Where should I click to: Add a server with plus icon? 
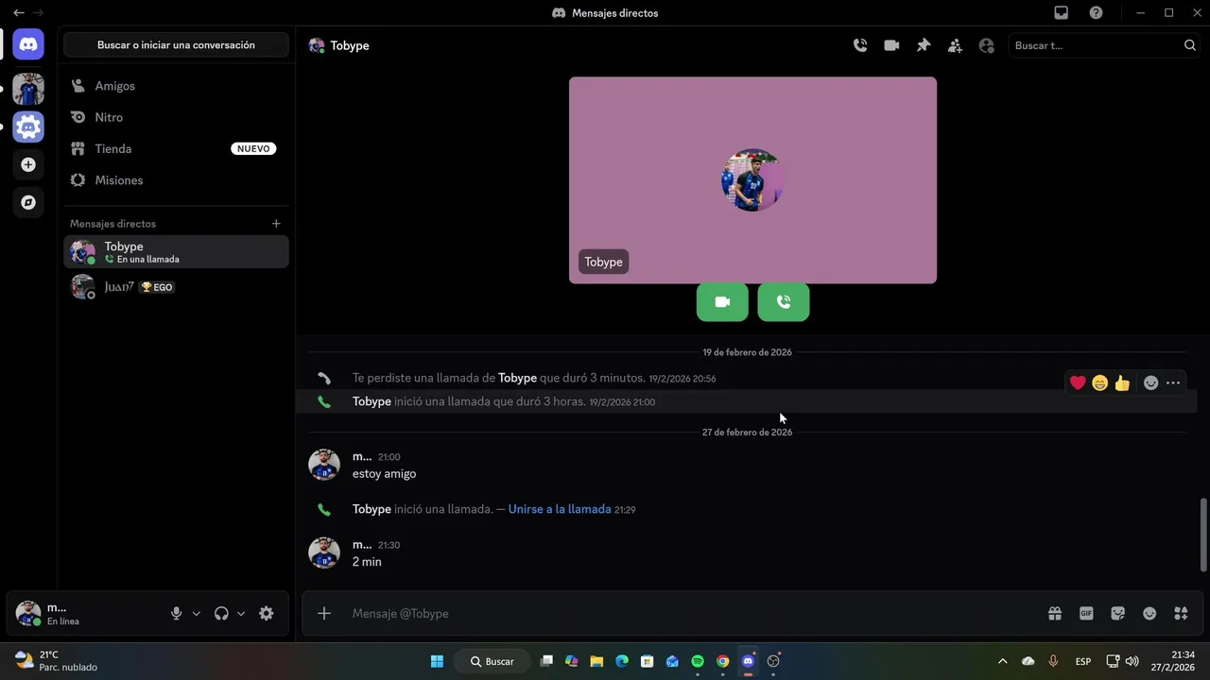coord(28,165)
